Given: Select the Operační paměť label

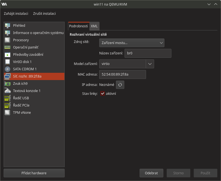Looking at the screenshot, I should click(x=26, y=47).
